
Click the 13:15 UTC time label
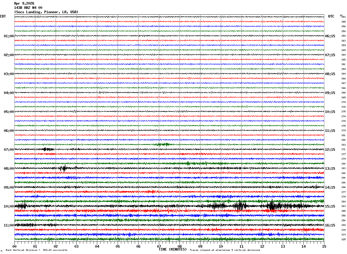tap(330, 169)
